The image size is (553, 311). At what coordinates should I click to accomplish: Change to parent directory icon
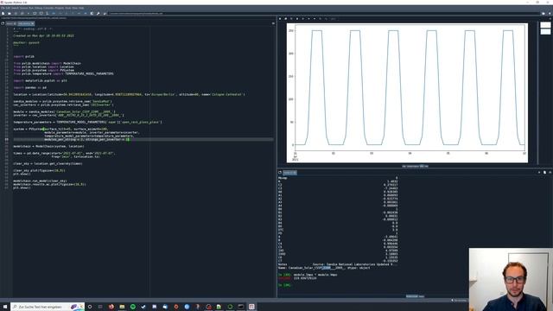tap(550, 14)
